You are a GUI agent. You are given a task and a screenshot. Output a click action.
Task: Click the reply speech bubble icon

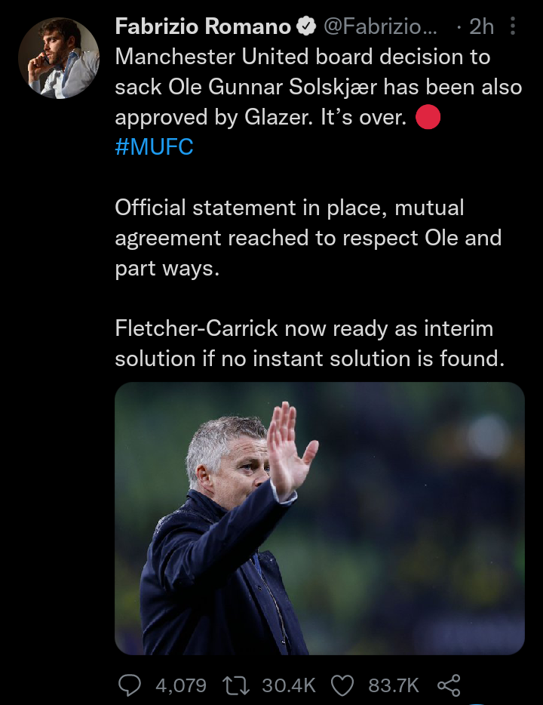point(130,685)
